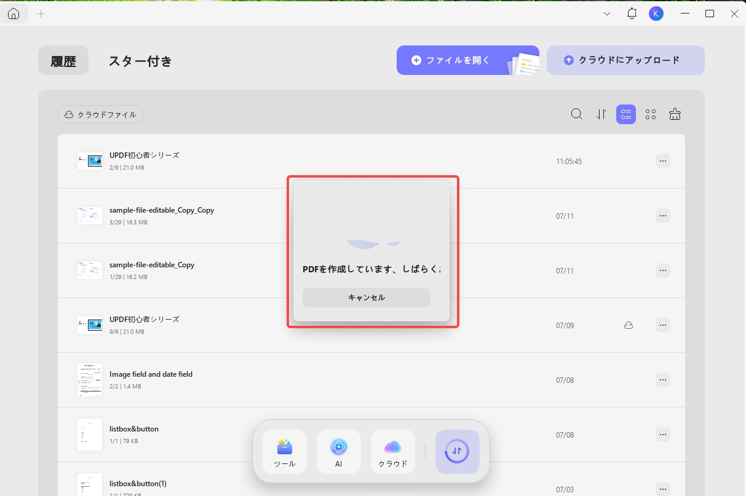Select thumbnail of UPDF初心者シリーズ 2/9
Image resolution: width=746 pixels, height=496 pixels.
(x=90, y=161)
